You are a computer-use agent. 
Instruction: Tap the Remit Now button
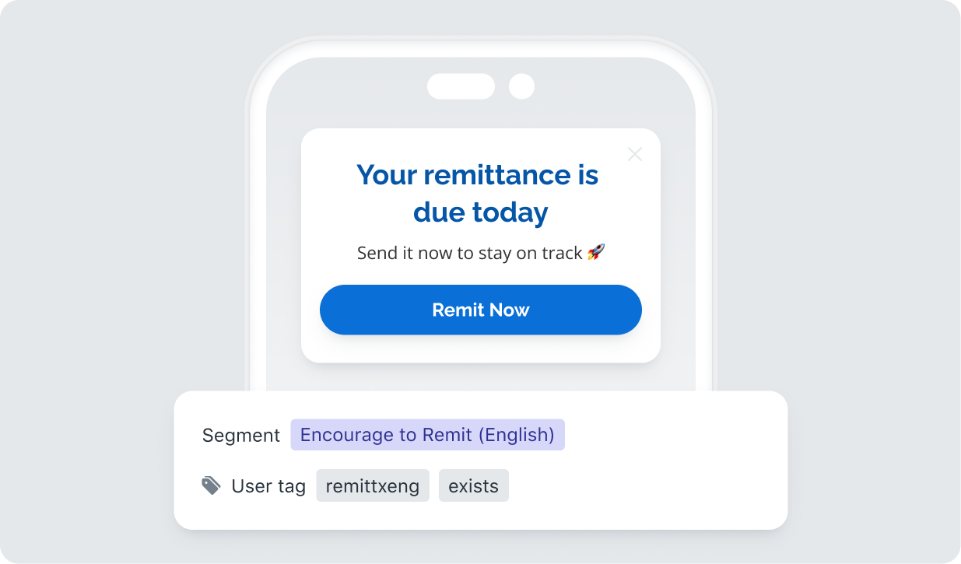[x=481, y=310]
